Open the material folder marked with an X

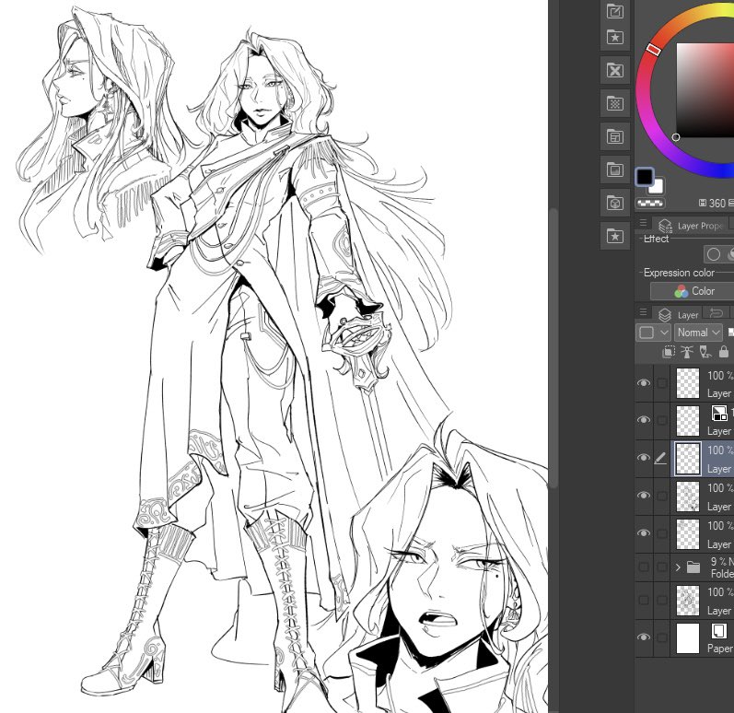point(614,71)
